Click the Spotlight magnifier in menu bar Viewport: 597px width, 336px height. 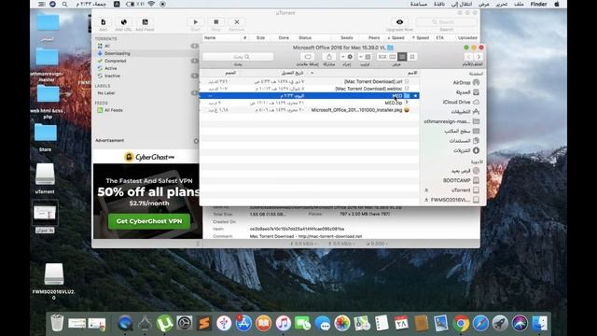click(x=64, y=4)
